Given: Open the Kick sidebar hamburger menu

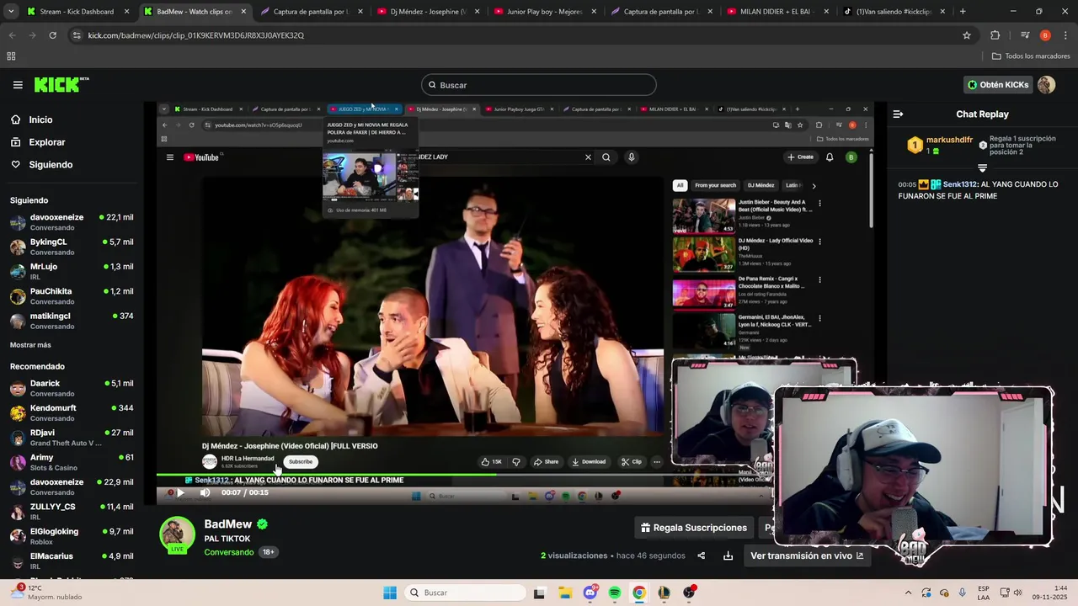Looking at the screenshot, I should coord(18,85).
